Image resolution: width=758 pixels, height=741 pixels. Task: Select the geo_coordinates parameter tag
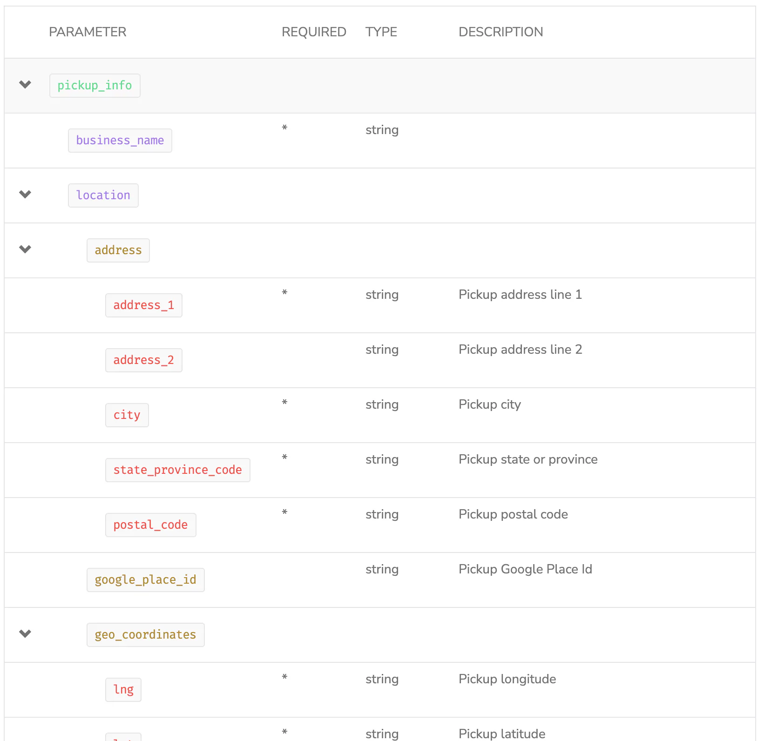point(146,635)
